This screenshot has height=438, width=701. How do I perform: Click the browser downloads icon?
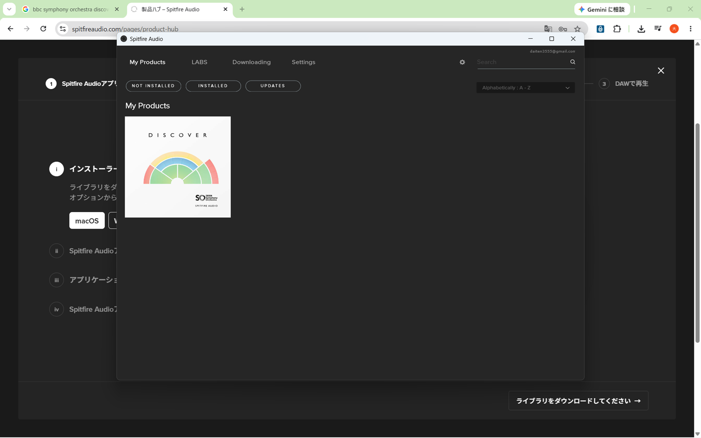641,29
